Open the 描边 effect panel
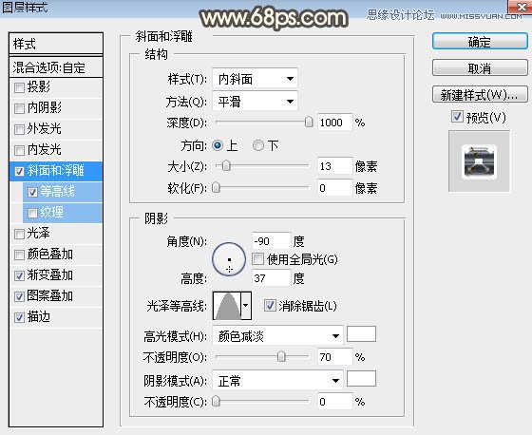 (39, 317)
